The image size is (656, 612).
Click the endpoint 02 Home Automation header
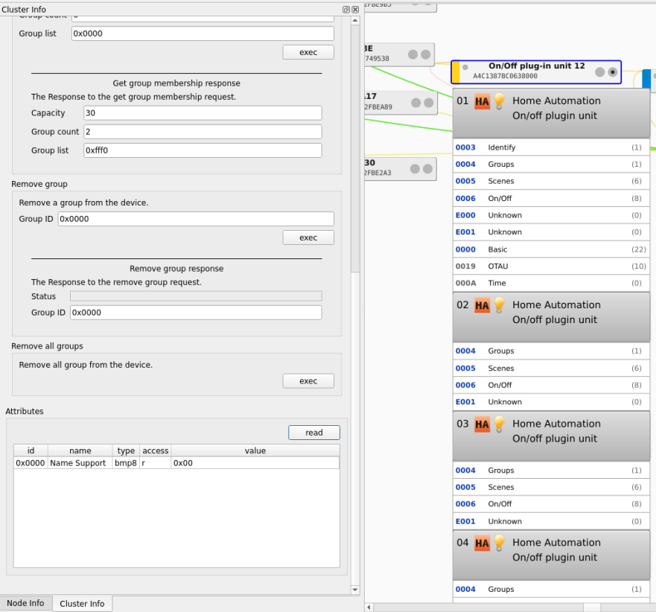pos(552,317)
